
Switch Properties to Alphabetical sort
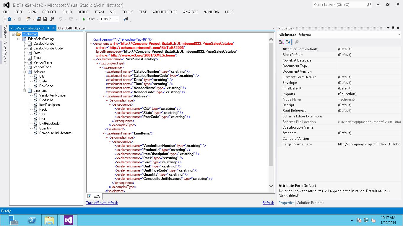[288, 42]
